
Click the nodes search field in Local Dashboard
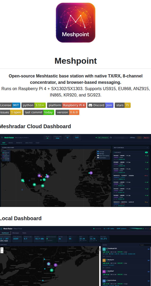coord(145,245)
